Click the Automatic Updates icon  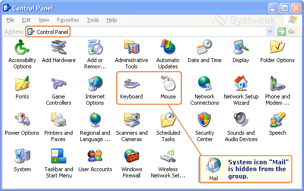[168, 47]
